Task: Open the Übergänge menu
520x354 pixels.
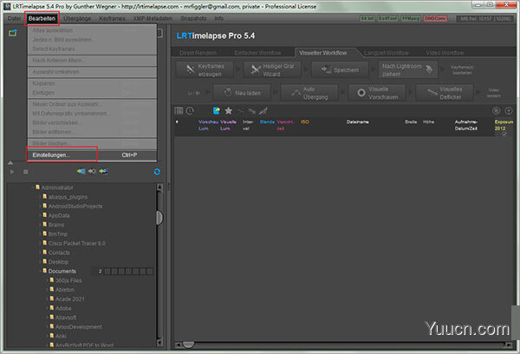Action: (77, 18)
